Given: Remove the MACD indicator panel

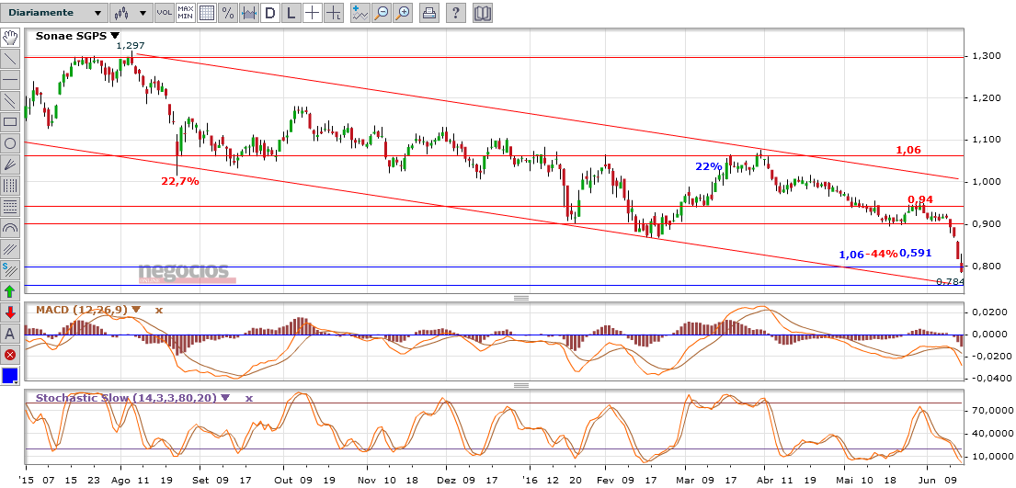Looking at the screenshot, I should pos(159,310).
